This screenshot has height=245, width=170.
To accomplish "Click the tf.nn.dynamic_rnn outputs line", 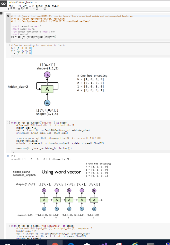I will [x=60, y=143].
